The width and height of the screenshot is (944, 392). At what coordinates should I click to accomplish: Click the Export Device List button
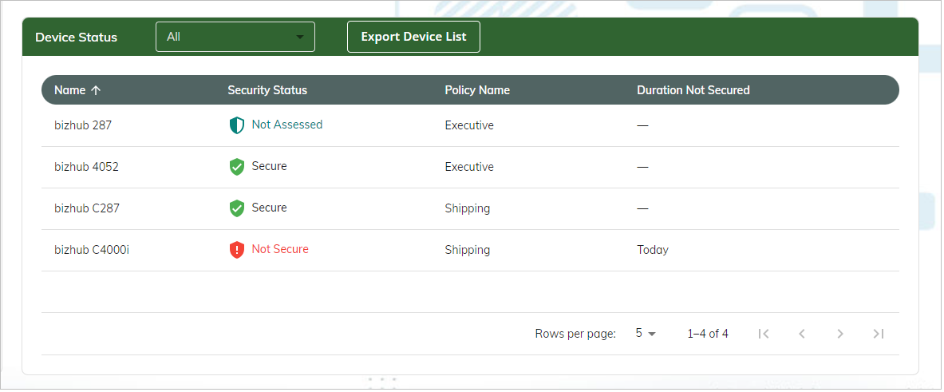pos(413,37)
